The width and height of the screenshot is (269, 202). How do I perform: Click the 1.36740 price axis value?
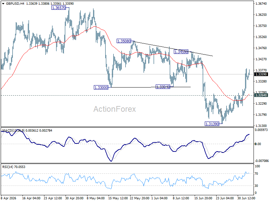[261, 3]
